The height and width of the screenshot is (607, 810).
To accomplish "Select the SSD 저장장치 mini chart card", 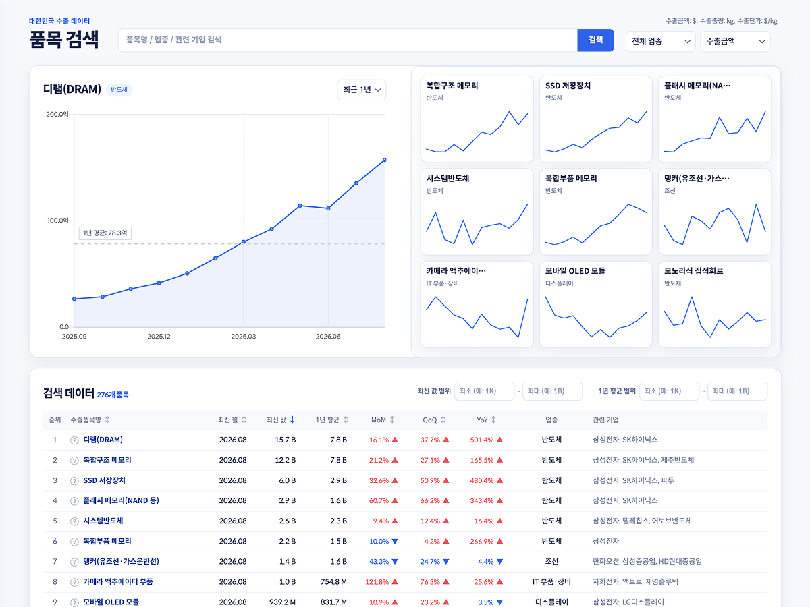I will click(596, 119).
